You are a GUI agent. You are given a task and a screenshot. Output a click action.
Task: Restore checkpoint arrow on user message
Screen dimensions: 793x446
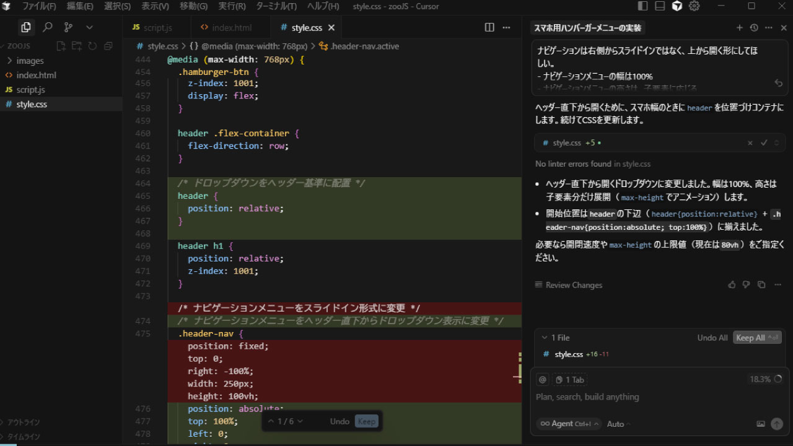point(779,82)
